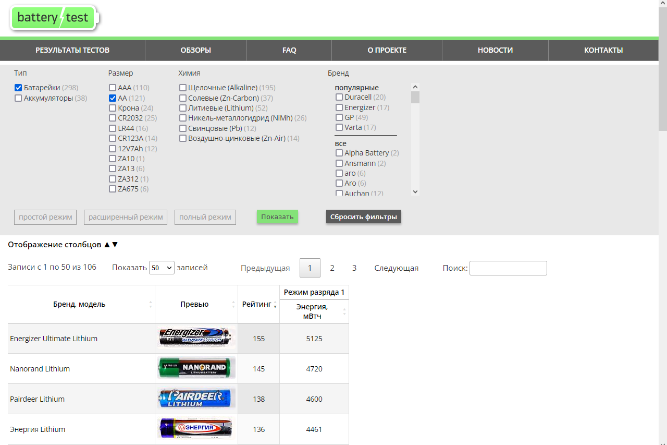Click the column visibility up arrow
Viewport: 667px width, 445px height.
click(107, 245)
